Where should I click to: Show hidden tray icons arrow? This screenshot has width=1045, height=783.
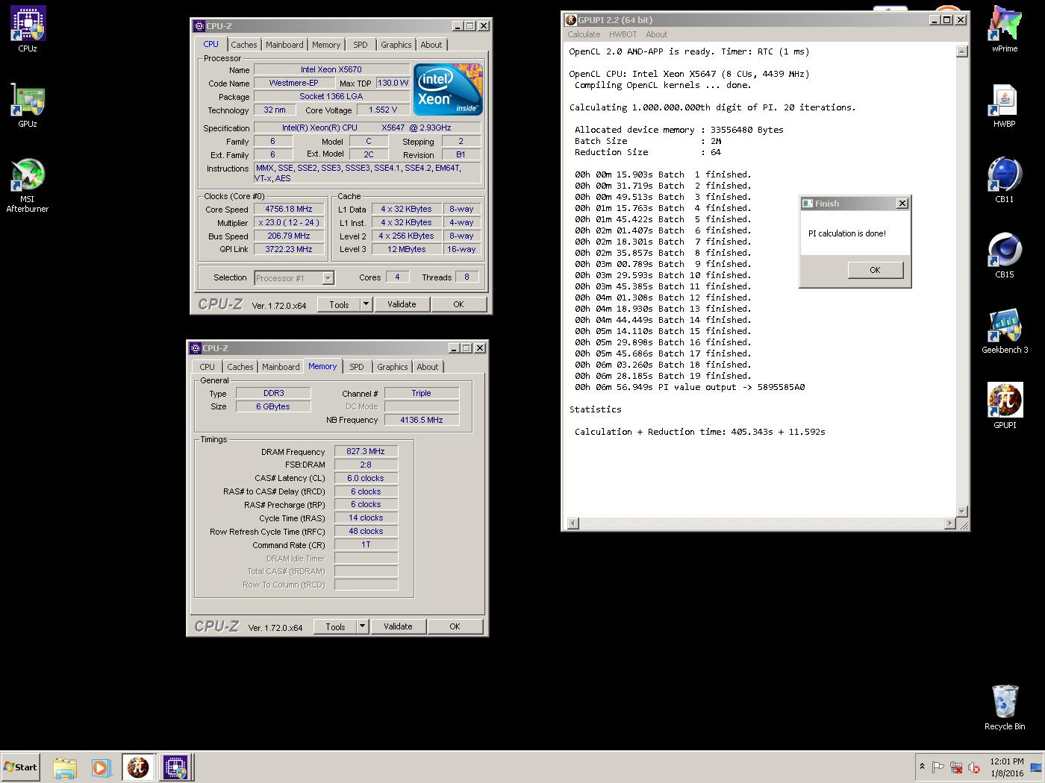pyautogui.click(x=922, y=767)
